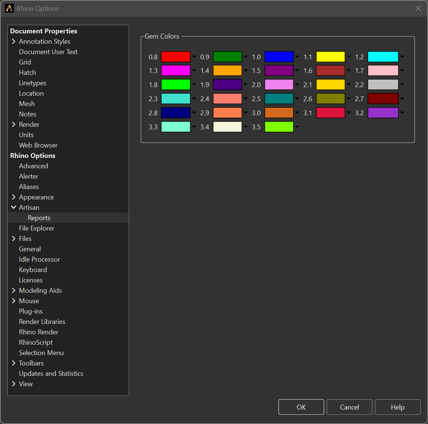428x424 pixels.
Task: Click the crimson swatch beside 3.1
Action: [330, 113]
